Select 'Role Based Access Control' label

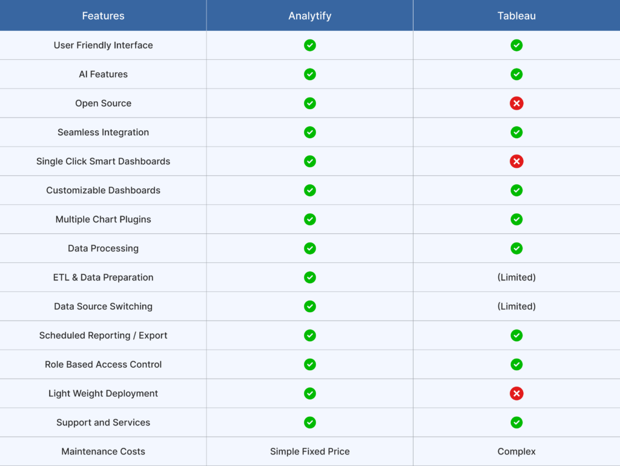click(103, 364)
